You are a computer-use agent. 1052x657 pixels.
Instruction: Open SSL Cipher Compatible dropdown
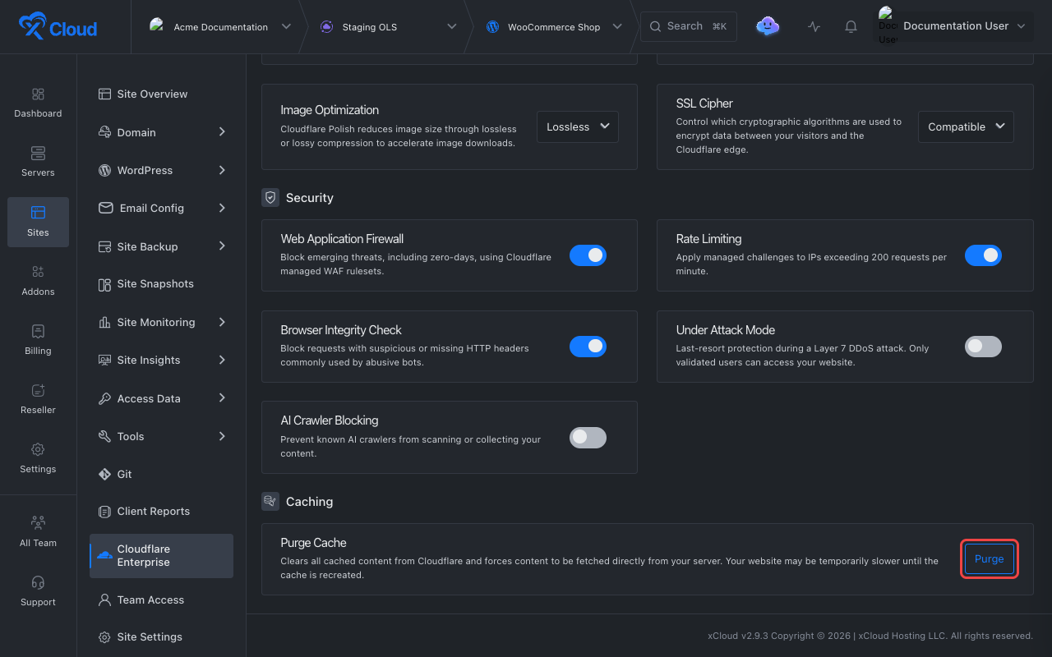coord(966,127)
